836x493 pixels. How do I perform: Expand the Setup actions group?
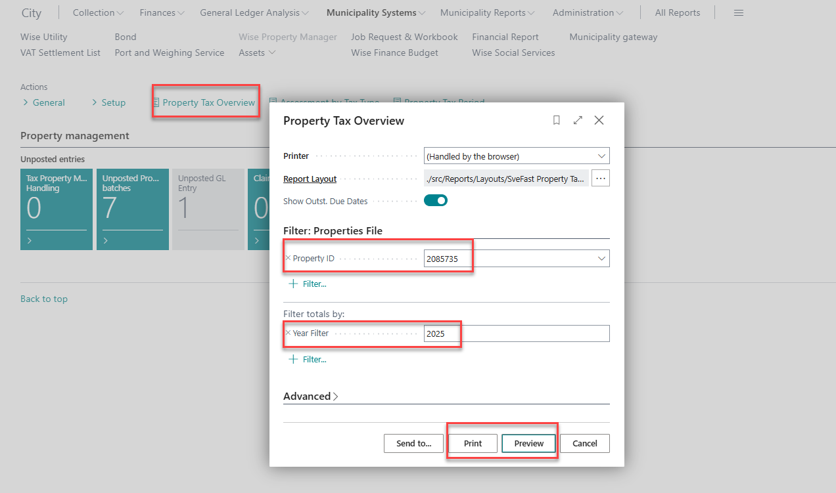point(108,102)
